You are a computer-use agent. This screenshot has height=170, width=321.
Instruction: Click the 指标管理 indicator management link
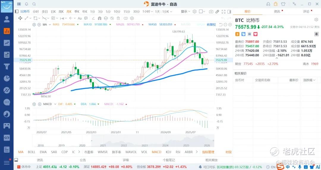click(208, 152)
